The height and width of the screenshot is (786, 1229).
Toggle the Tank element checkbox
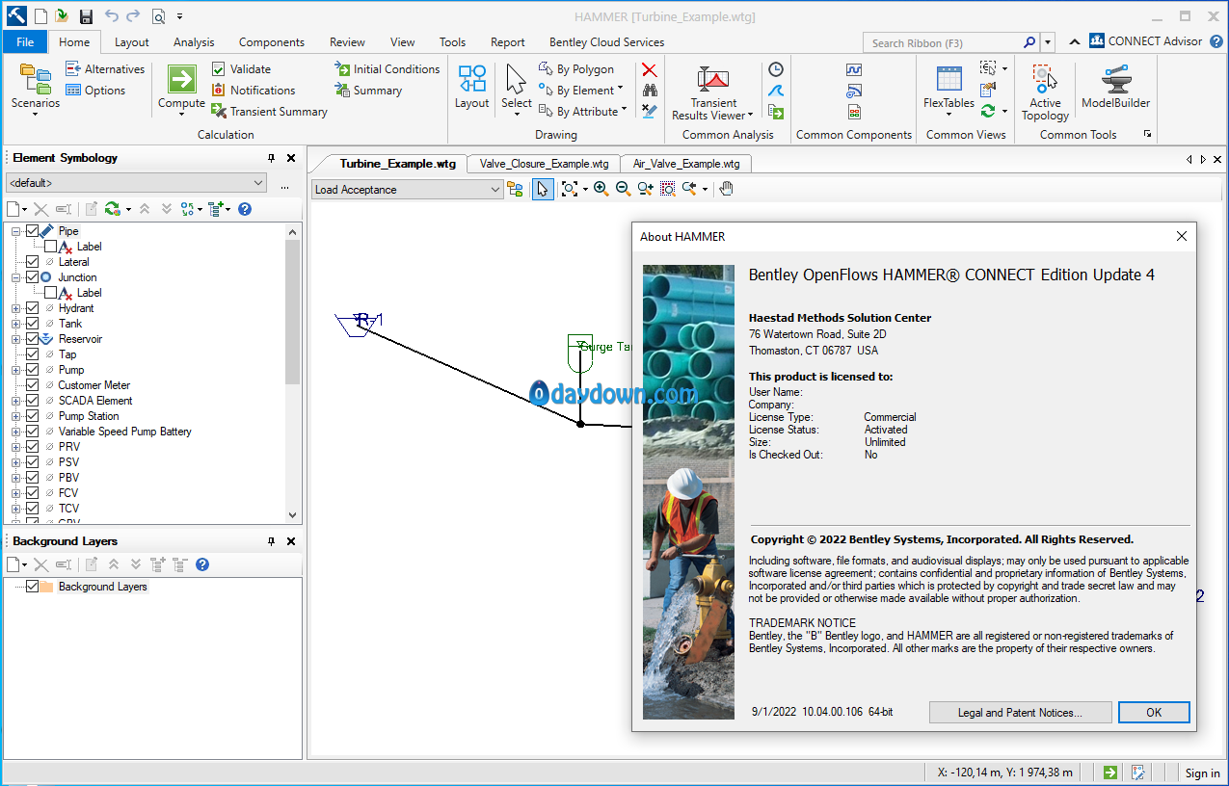pos(33,324)
